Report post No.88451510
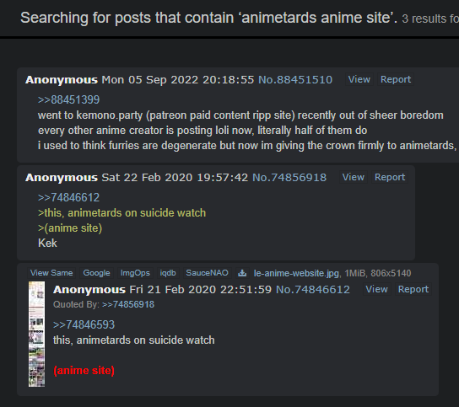Viewport: 459px width, 407px height. point(396,79)
